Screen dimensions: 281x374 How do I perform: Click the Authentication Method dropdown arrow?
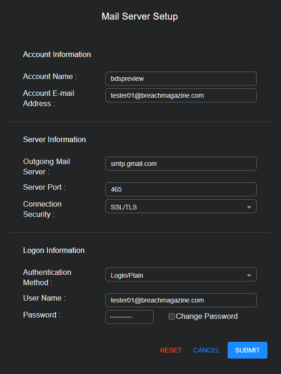(x=249, y=274)
